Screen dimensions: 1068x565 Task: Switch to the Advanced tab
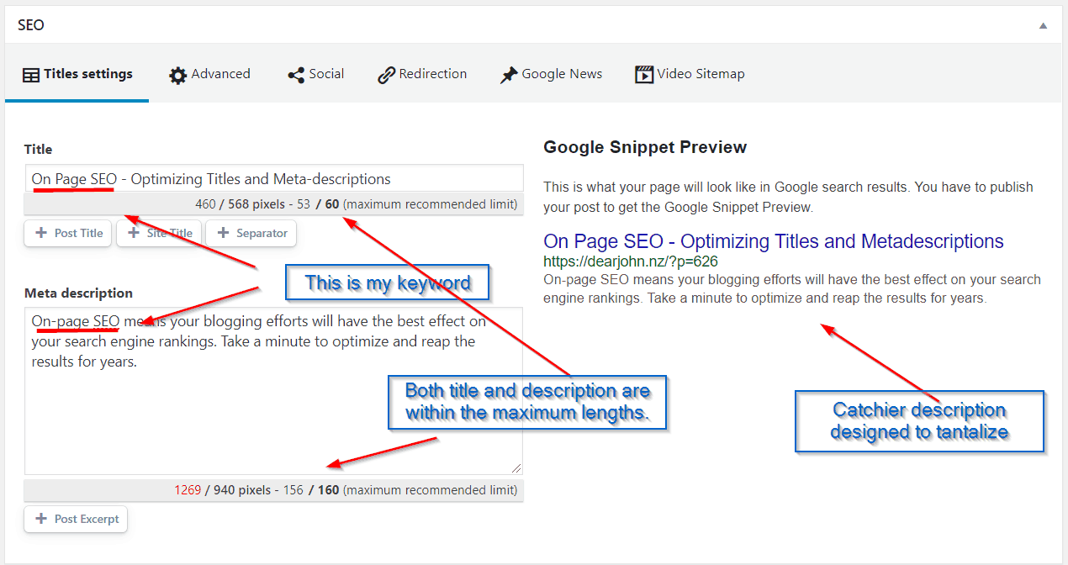[209, 74]
